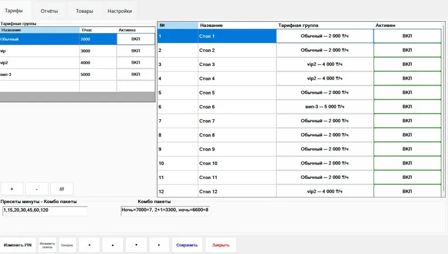This screenshot has width=448, height=254.
Task: Click the tables list vertical scrollbar
Action: click(x=444, y=109)
